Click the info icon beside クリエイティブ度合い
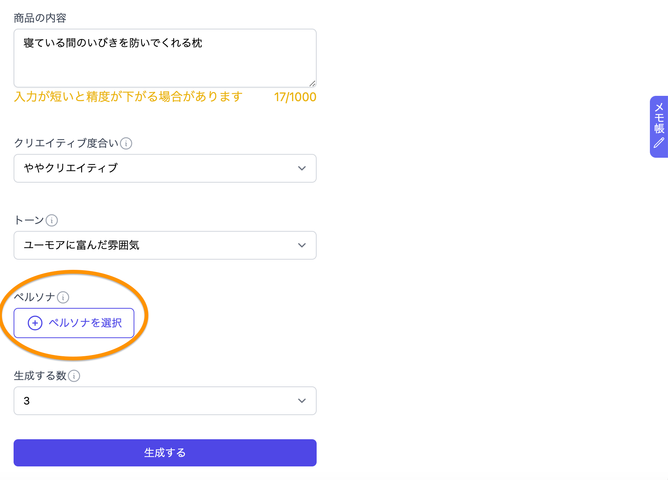668x480 pixels. tap(126, 143)
